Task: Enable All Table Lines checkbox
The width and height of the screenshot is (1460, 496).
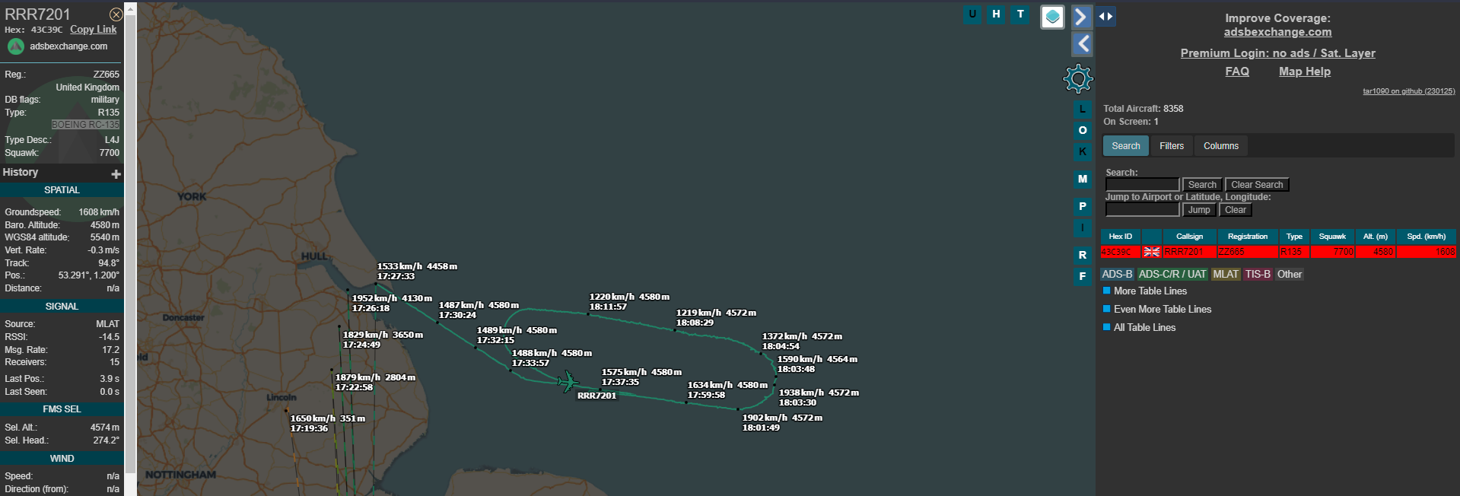Action: click(1107, 327)
